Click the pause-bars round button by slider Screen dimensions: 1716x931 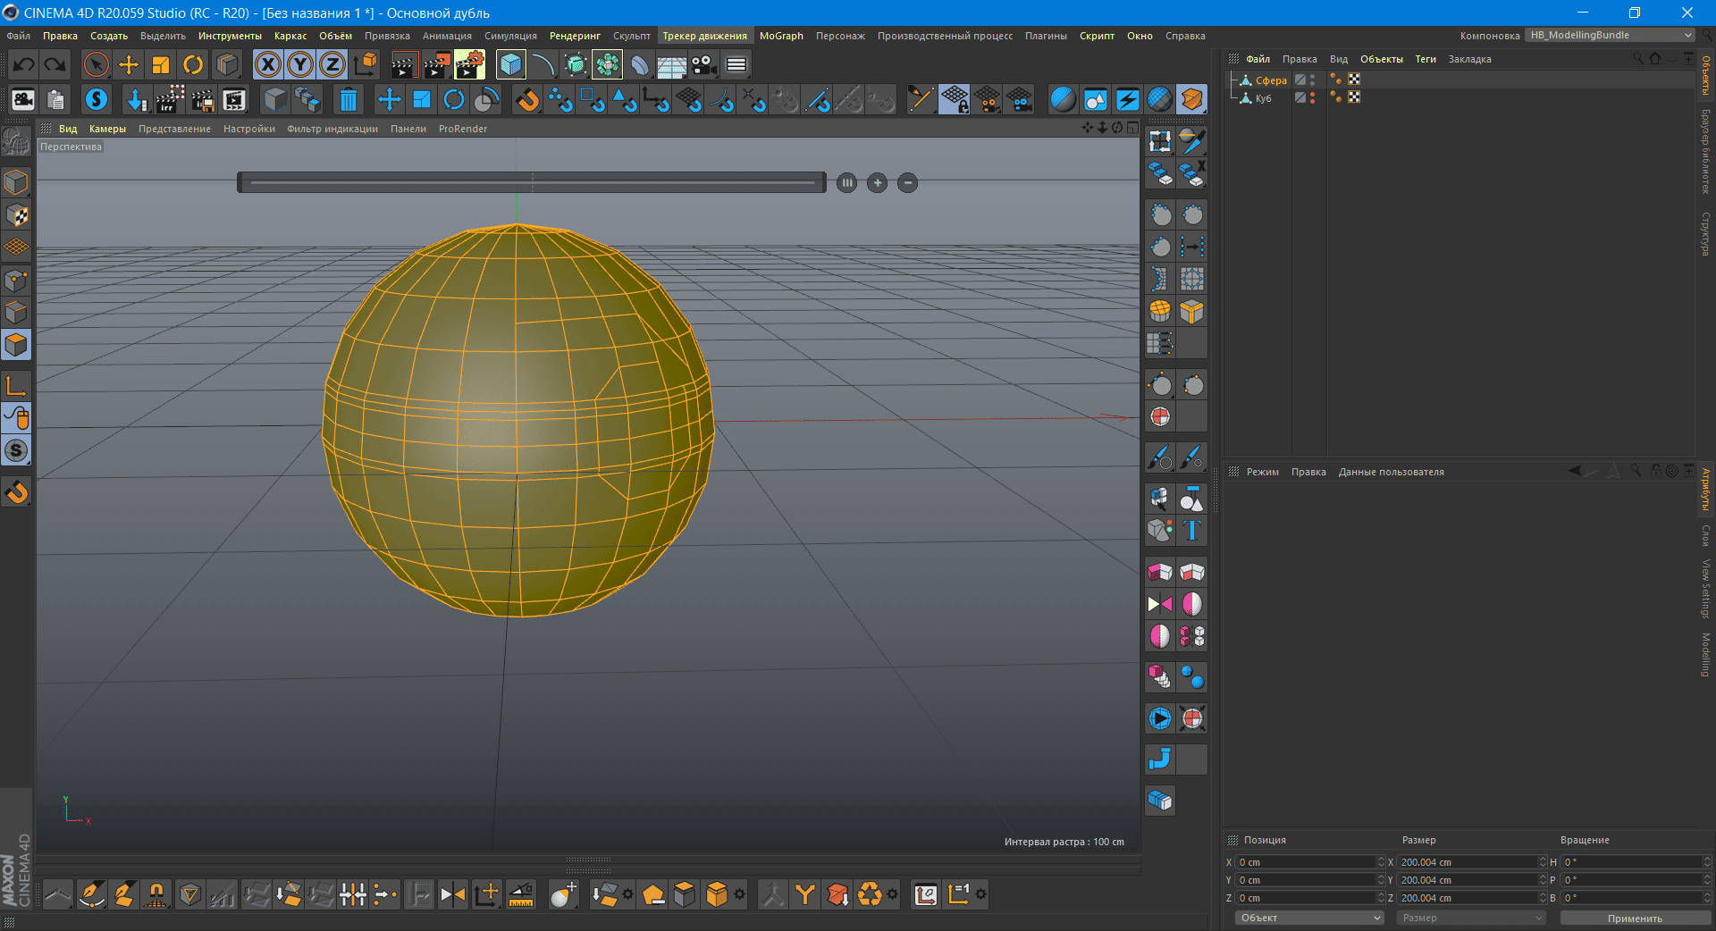pyautogui.click(x=847, y=183)
